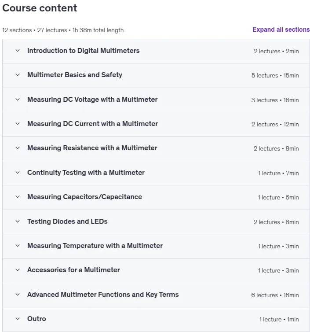Click the Expand all sections link
This screenshot has height=332, width=310.
coord(281,30)
